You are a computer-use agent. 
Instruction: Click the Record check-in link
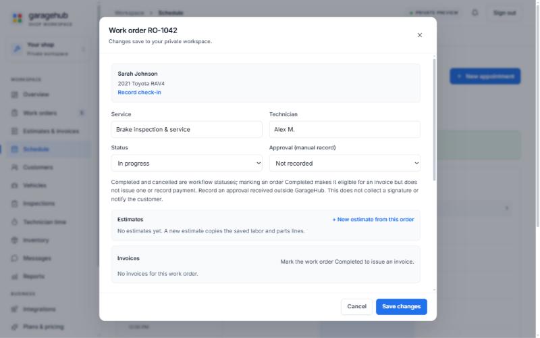[139, 93]
